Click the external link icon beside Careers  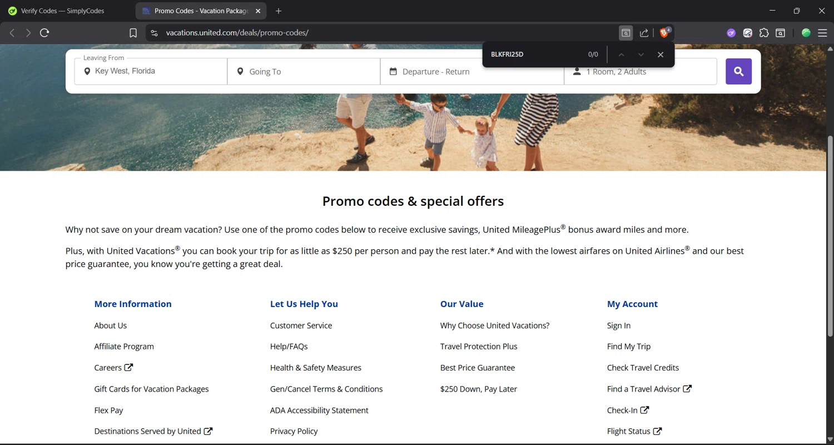128,368
